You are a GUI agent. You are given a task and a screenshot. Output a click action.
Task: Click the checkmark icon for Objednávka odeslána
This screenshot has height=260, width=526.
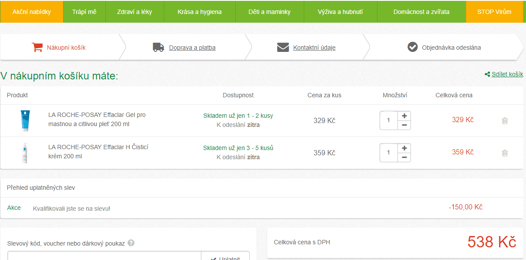tap(412, 47)
